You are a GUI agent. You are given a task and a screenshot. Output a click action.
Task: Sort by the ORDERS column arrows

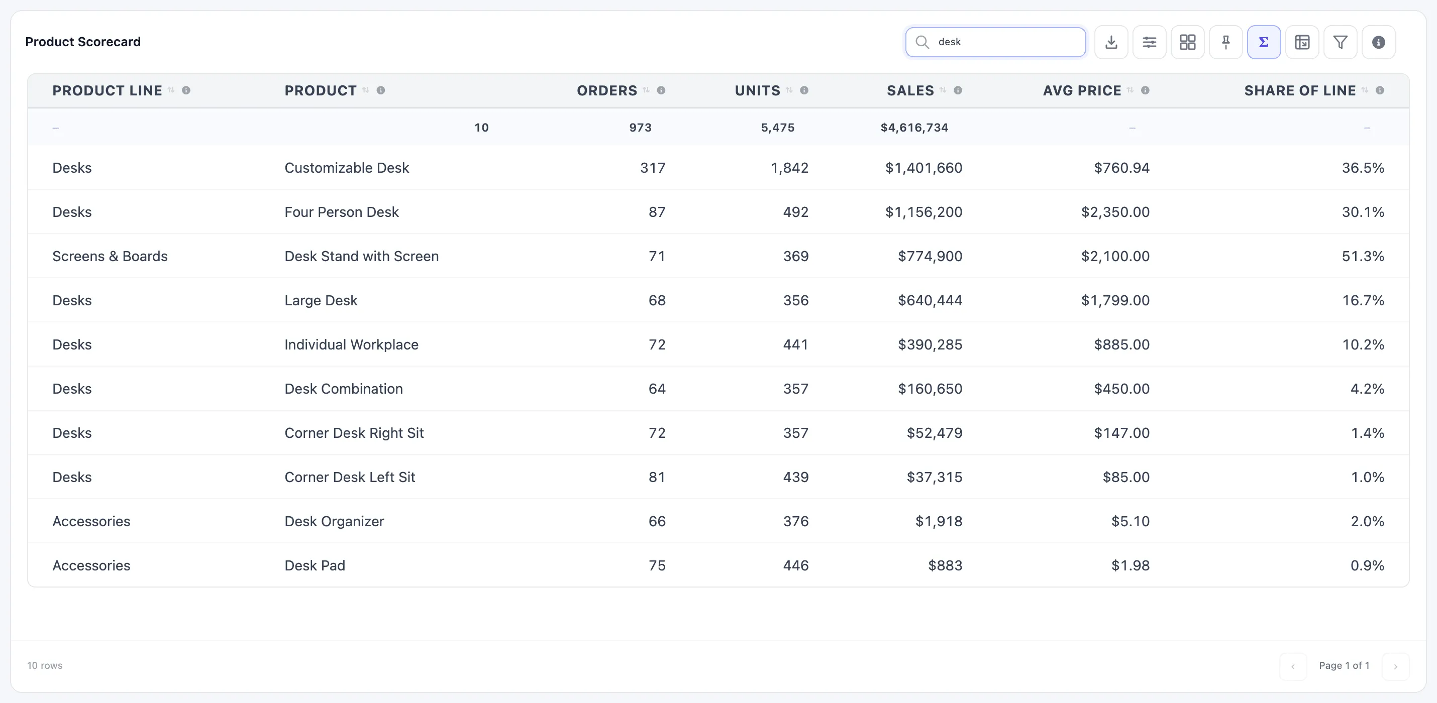(646, 90)
